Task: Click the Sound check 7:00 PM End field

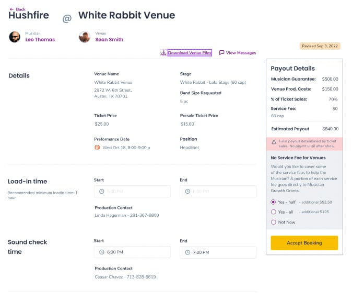Action: click(x=218, y=252)
